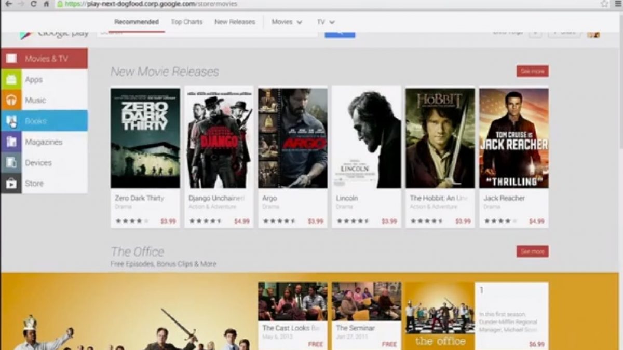623x350 pixels.
Task: Open browser home page icon
Action: pos(47,4)
